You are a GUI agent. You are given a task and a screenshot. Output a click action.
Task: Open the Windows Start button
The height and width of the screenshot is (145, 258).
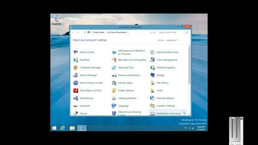pyautogui.click(x=54, y=128)
